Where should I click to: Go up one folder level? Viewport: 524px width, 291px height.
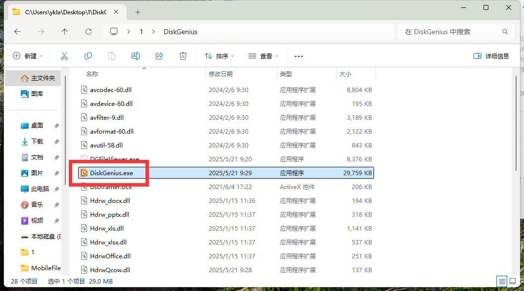tap(64, 32)
